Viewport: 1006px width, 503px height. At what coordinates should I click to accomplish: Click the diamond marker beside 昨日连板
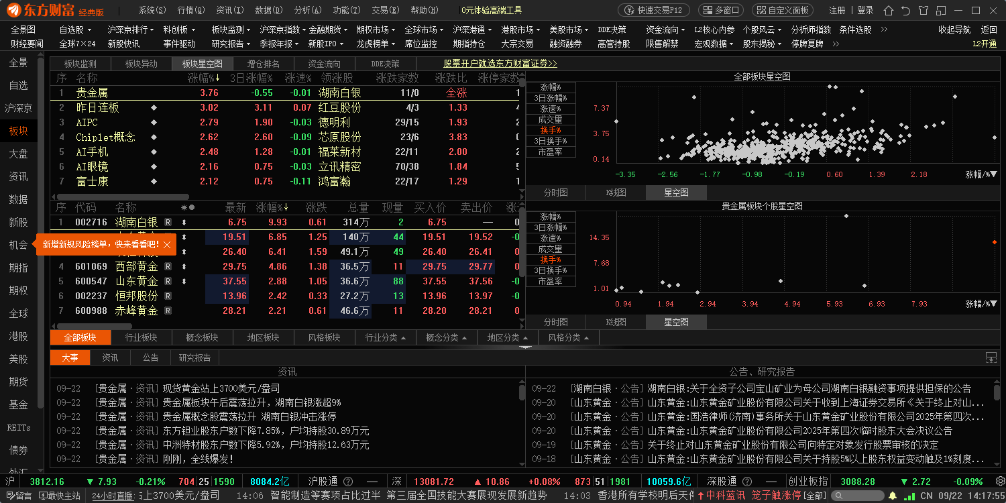154,108
